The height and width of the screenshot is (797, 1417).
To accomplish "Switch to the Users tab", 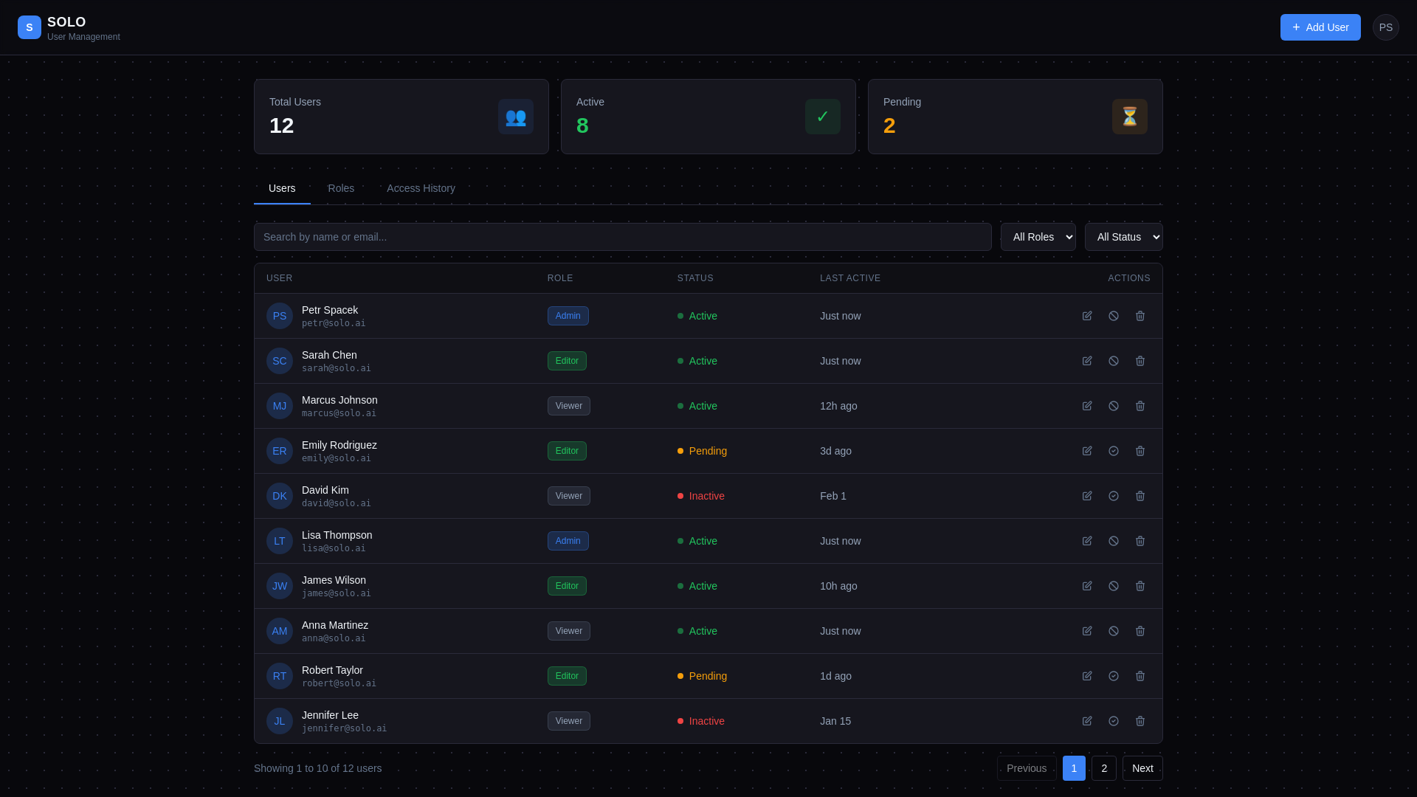I will click(x=282, y=188).
